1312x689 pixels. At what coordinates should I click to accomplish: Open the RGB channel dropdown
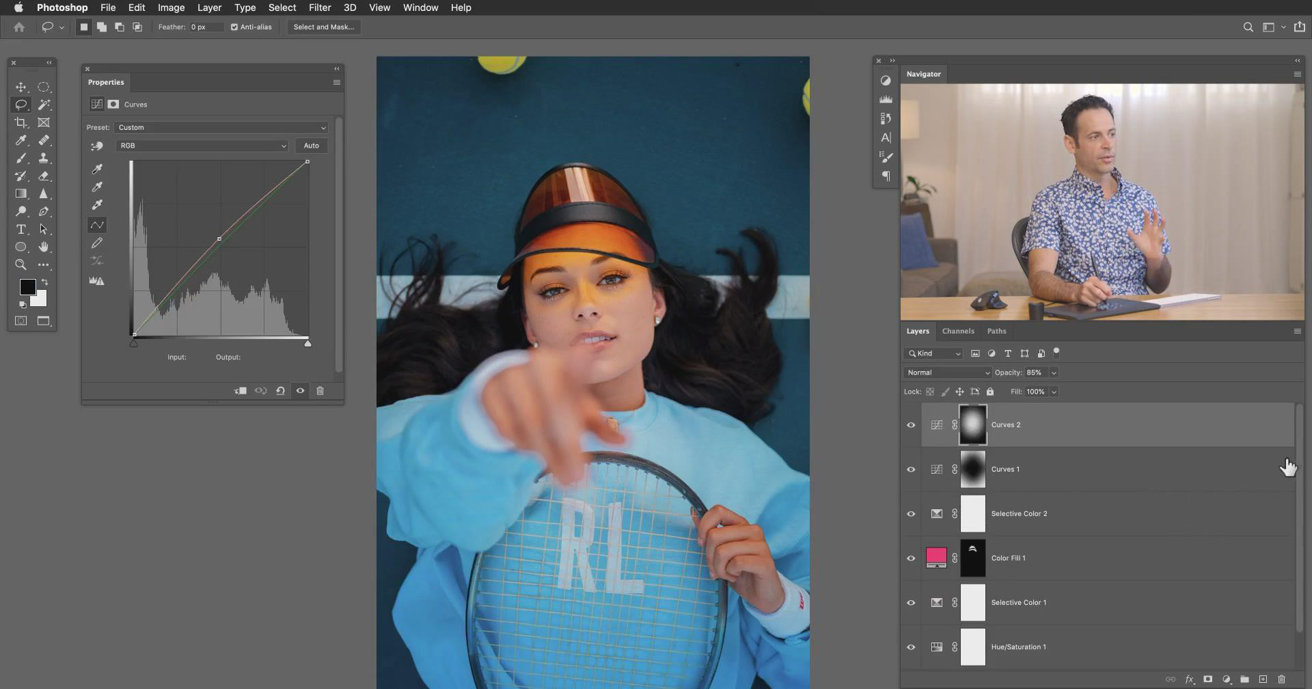202,146
